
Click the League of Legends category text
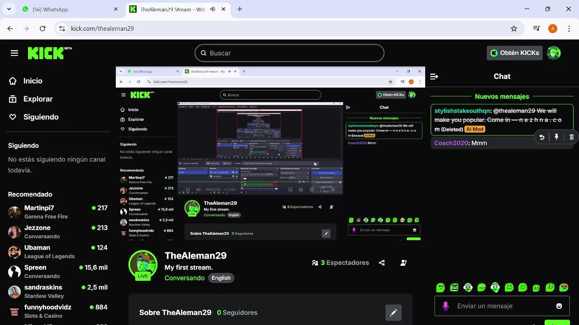50,256
